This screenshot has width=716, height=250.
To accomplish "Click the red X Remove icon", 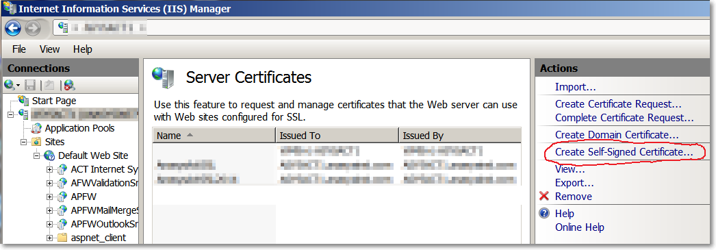I will click(x=544, y=197).
